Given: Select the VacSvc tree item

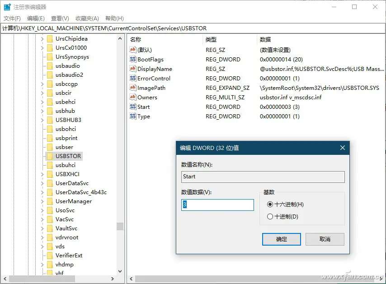Looking at the screenshot, I should coord(65,219).
